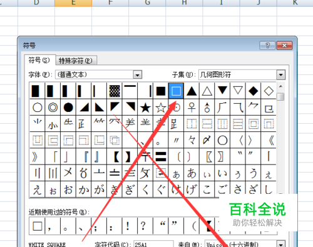
Task: Select the black diamond symbol
Action: (x=254, y=91)
